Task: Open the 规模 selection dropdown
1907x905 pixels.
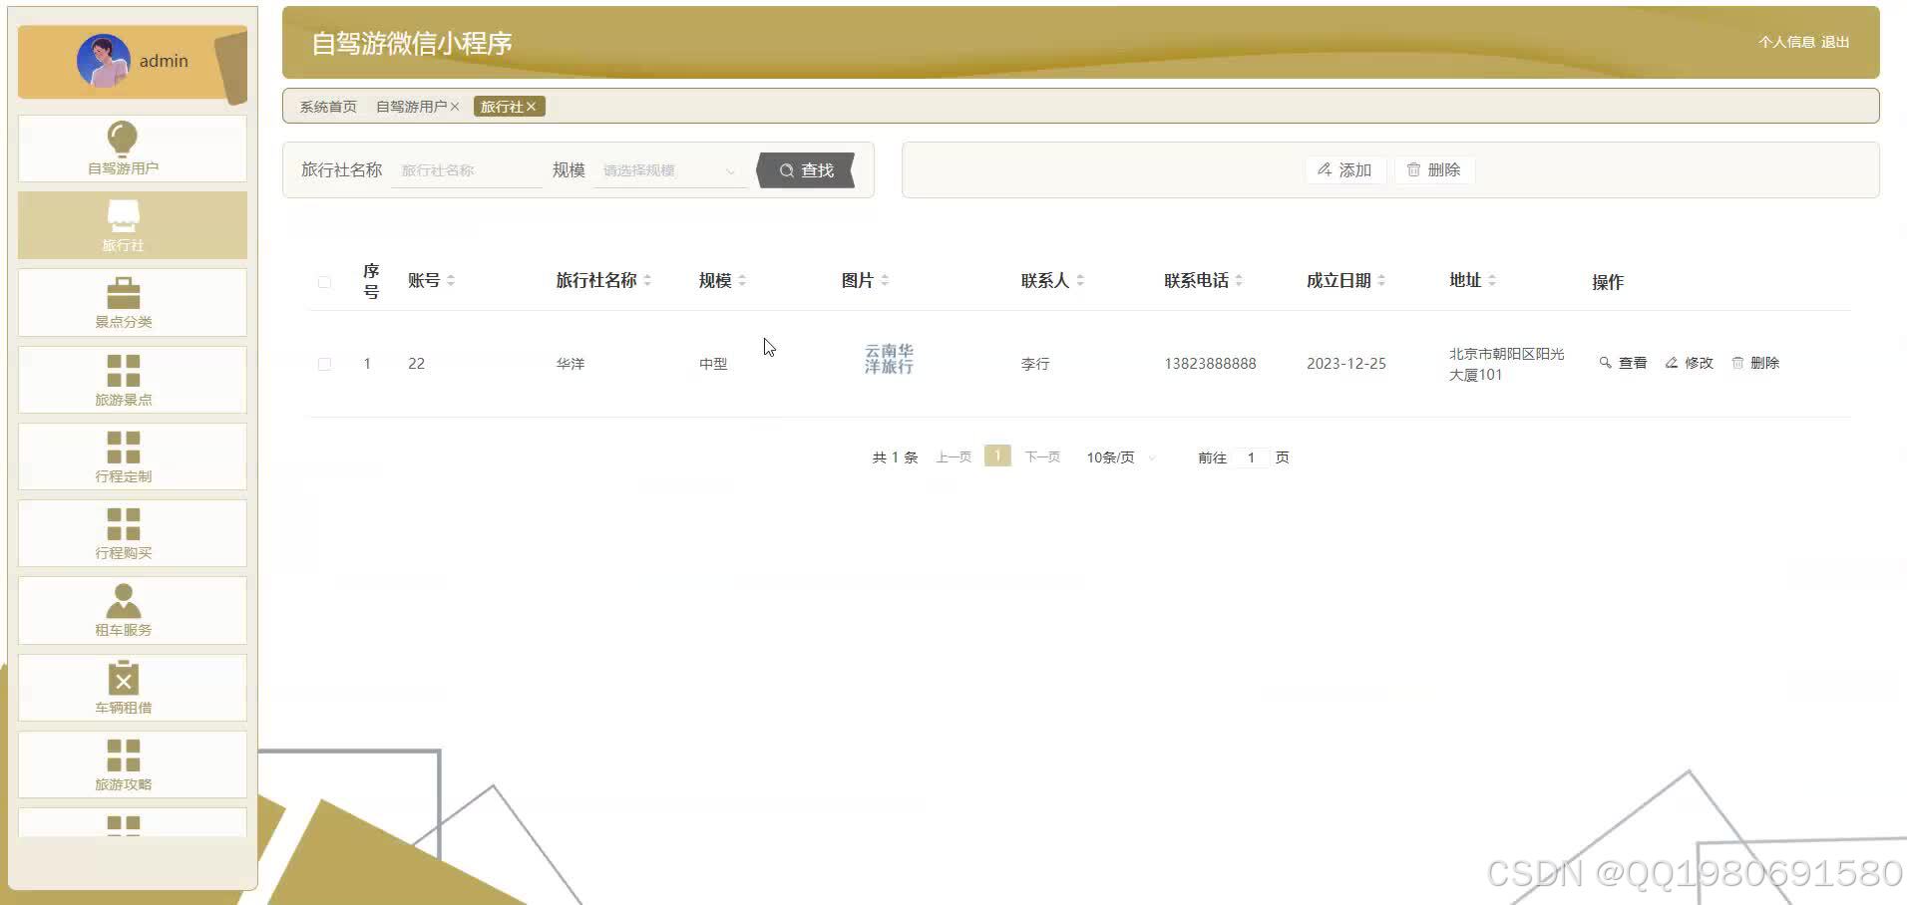Action: (666, 169)
